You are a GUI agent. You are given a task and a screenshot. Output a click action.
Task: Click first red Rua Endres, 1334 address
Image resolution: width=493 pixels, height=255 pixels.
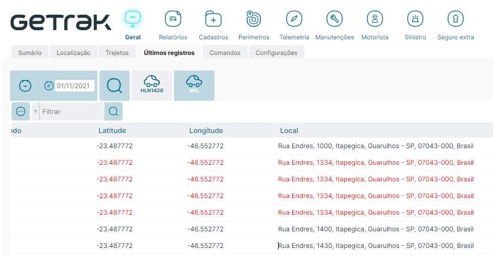pos(376,163)
